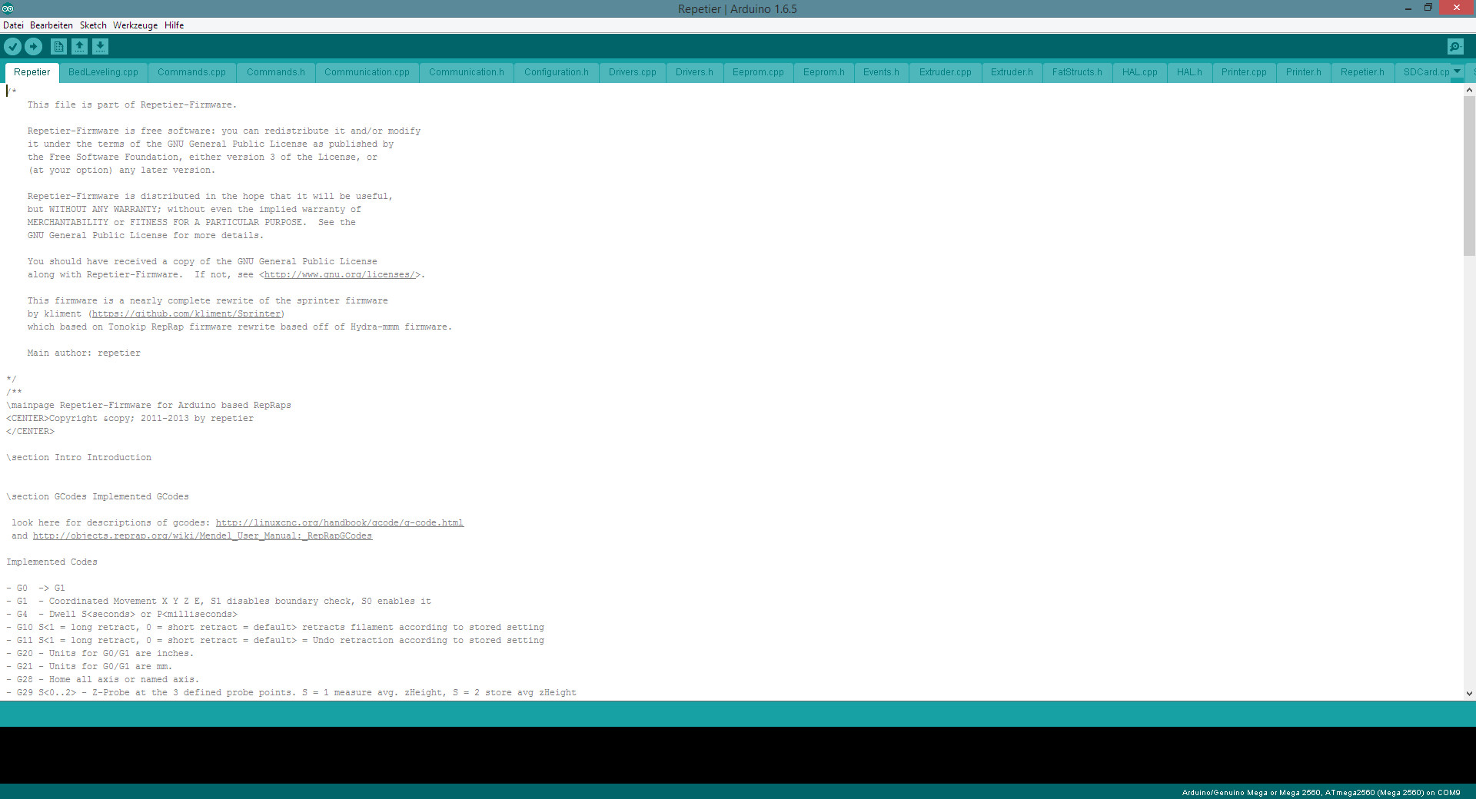Click the Arduino app icon in title bar
This screenshot has height=799, width=1476.
point(8,8)
